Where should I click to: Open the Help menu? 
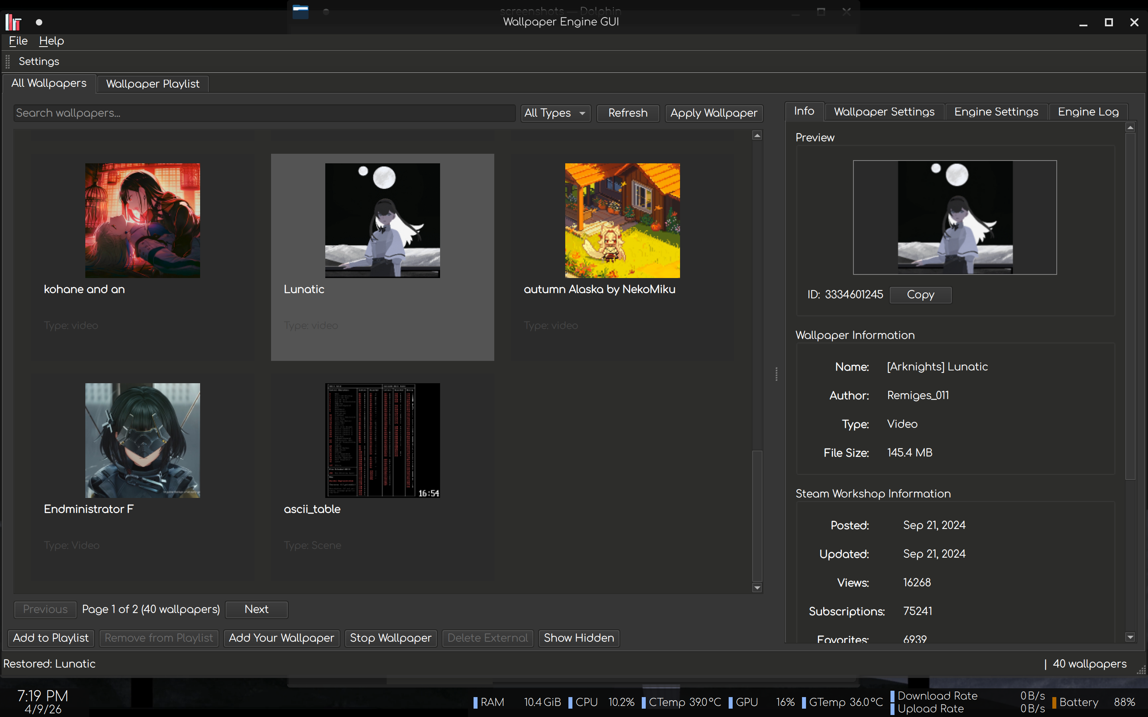click(51, 41)
